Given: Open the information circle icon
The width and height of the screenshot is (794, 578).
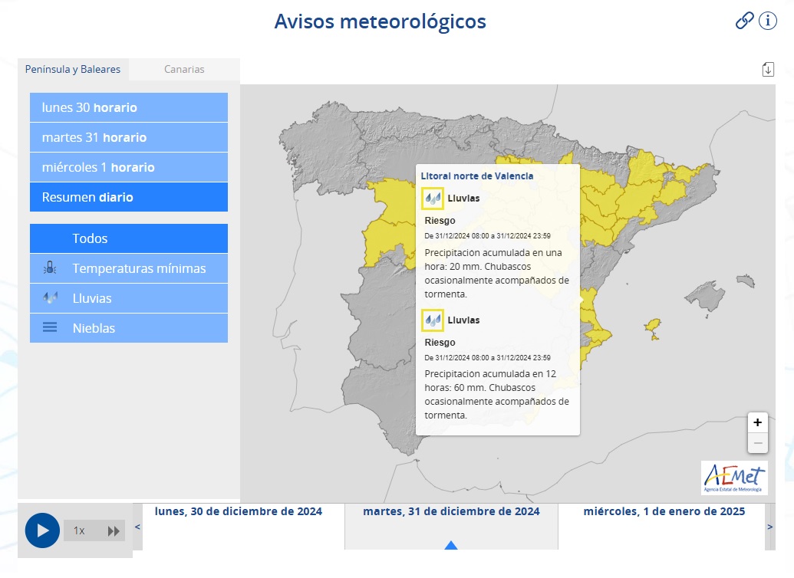Looking at the screenshot, I should 767,21.
